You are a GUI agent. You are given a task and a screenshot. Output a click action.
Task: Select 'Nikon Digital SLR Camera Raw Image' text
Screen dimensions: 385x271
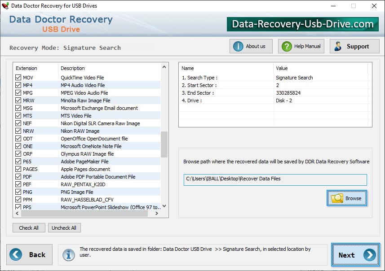click(x=100, y=123)
